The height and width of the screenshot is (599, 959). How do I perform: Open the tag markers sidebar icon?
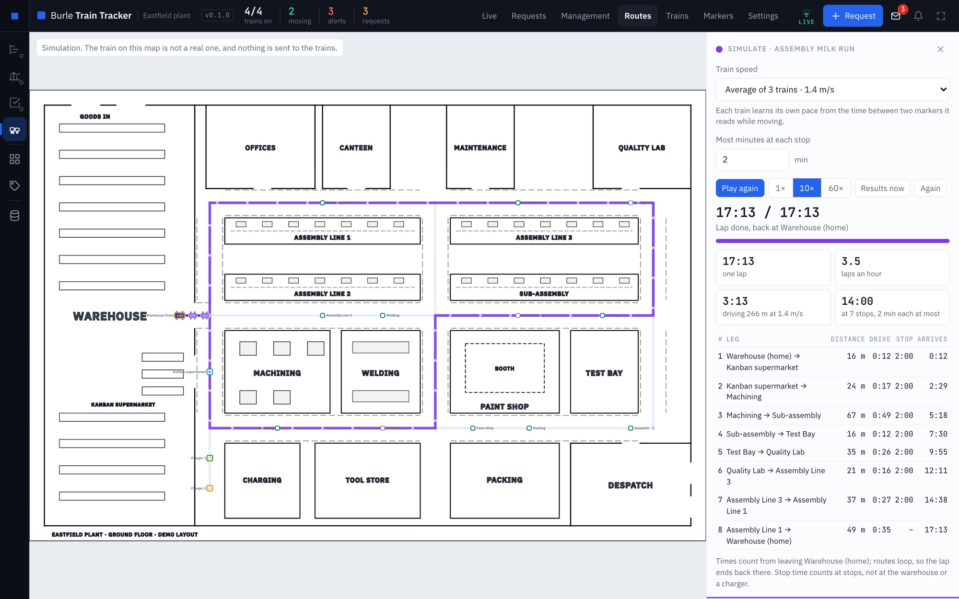pos(15,185)
